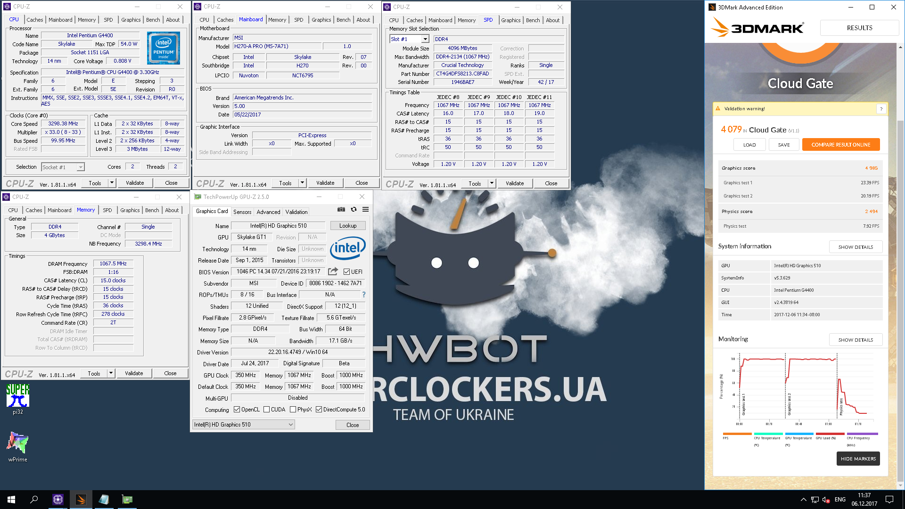Click the validation warning help question mark

(x=881, y=109)
